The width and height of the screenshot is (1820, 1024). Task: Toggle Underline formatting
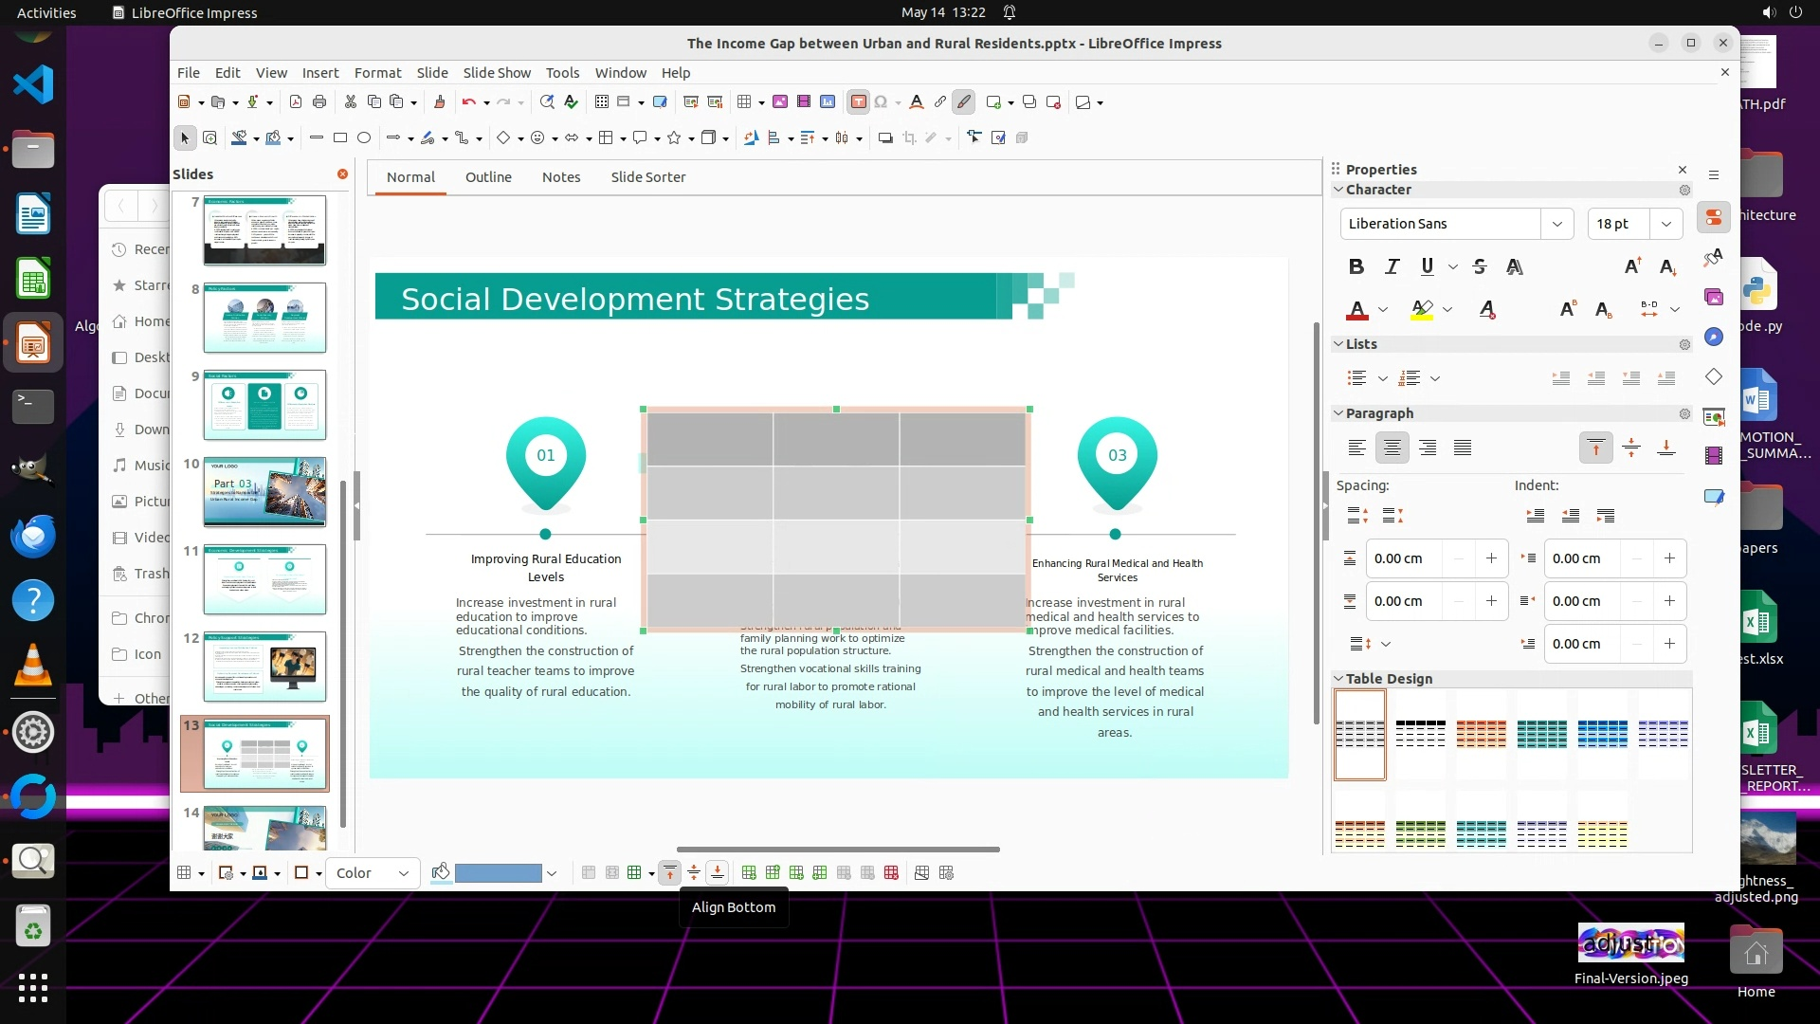1427,266
